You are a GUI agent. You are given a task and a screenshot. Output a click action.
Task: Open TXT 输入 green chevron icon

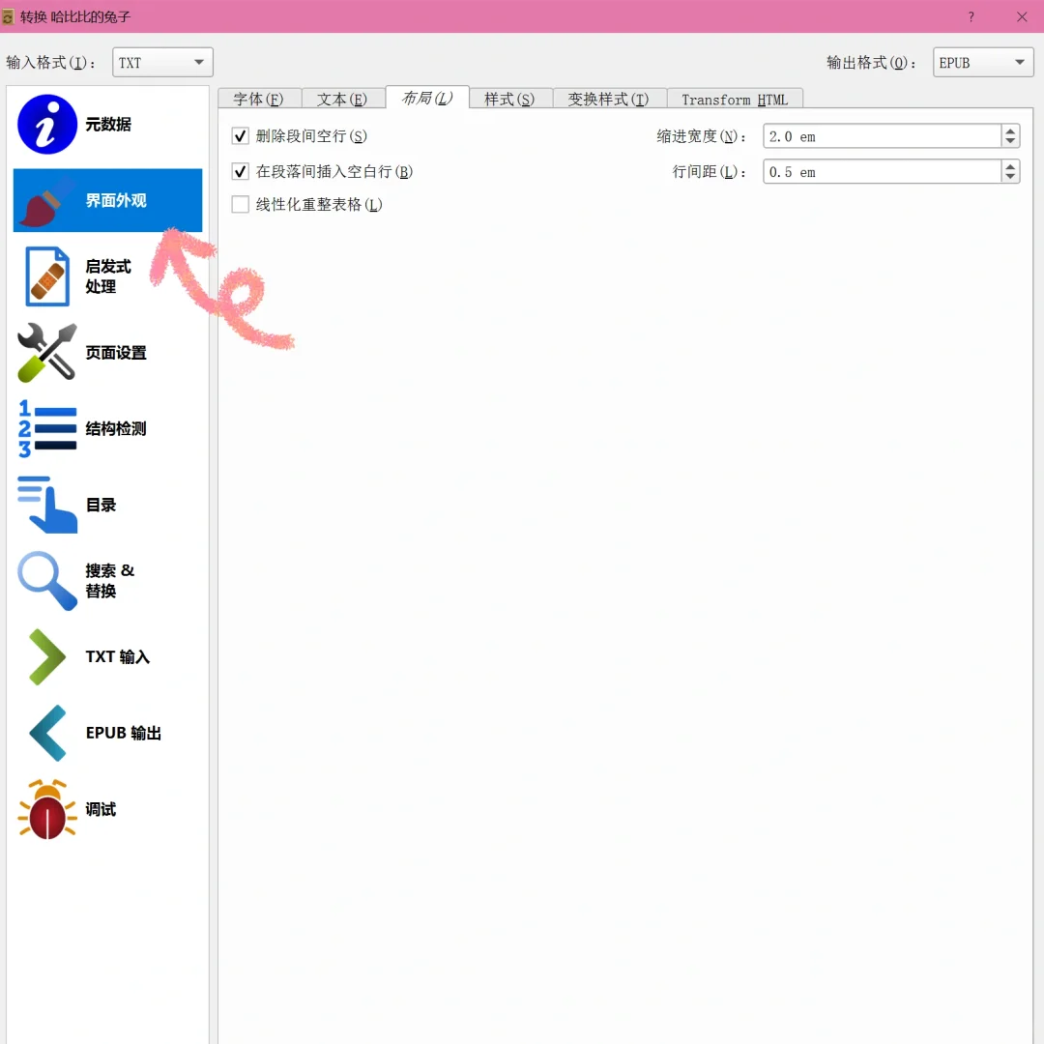coord(46,656)
